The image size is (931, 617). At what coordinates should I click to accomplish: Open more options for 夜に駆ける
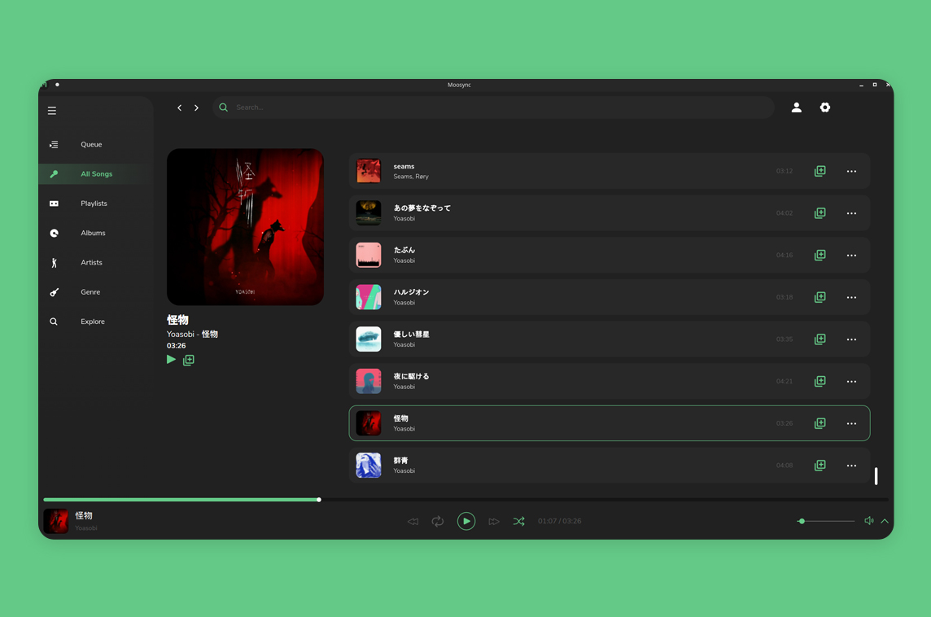tap(851, 382)
